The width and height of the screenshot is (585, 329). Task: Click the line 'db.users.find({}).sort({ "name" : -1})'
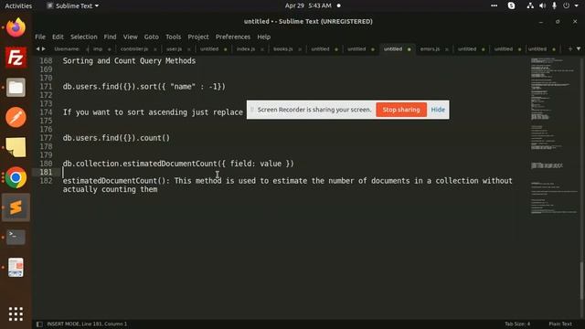(x=144, y=87)
